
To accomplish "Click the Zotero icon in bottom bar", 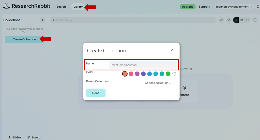I will pos(29,137).
